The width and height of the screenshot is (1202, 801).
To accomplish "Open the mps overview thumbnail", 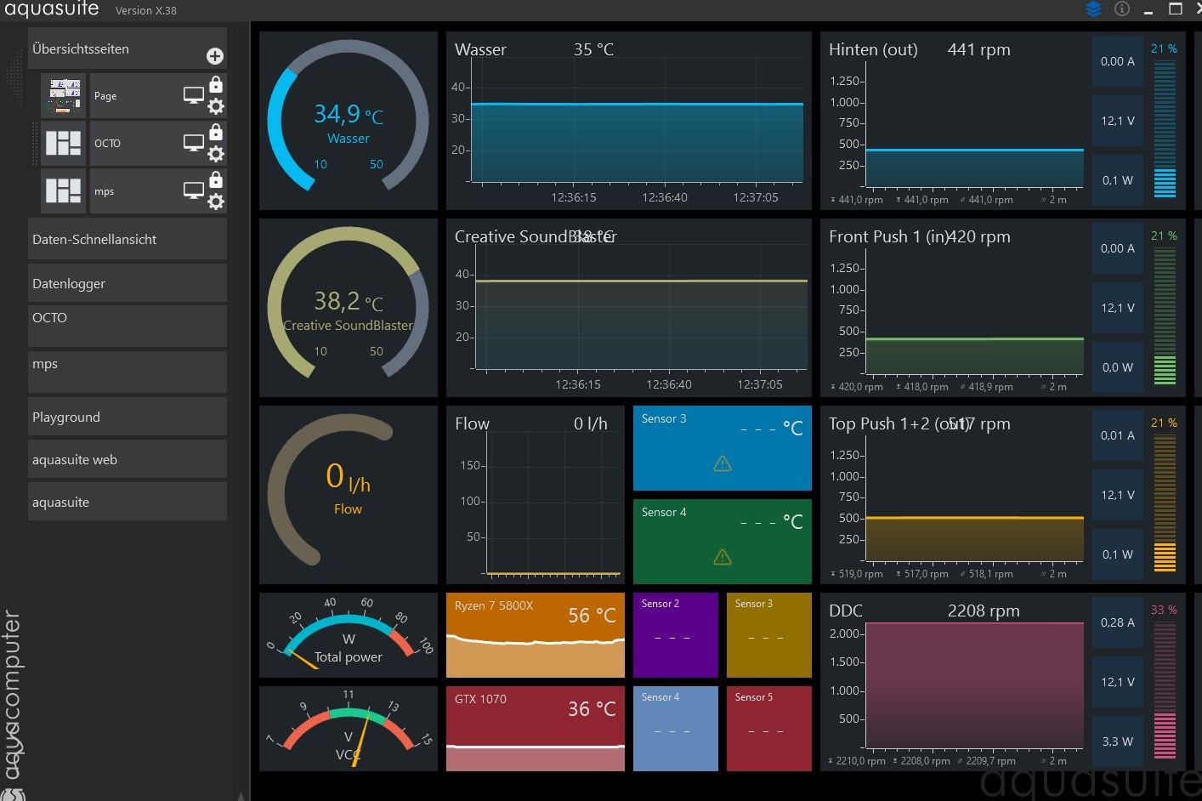I will 63,190.
